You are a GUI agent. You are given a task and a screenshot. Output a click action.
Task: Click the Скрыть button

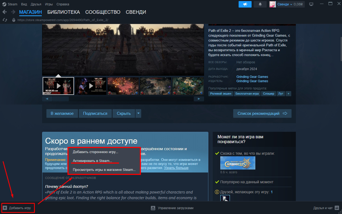(124, 113)
